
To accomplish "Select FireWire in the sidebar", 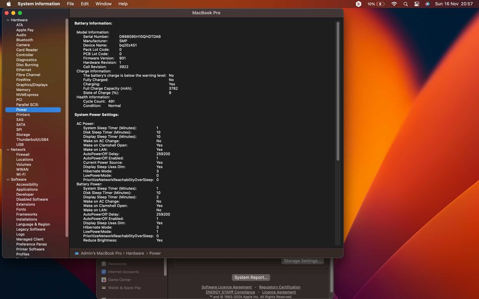I will pos(23,80).
